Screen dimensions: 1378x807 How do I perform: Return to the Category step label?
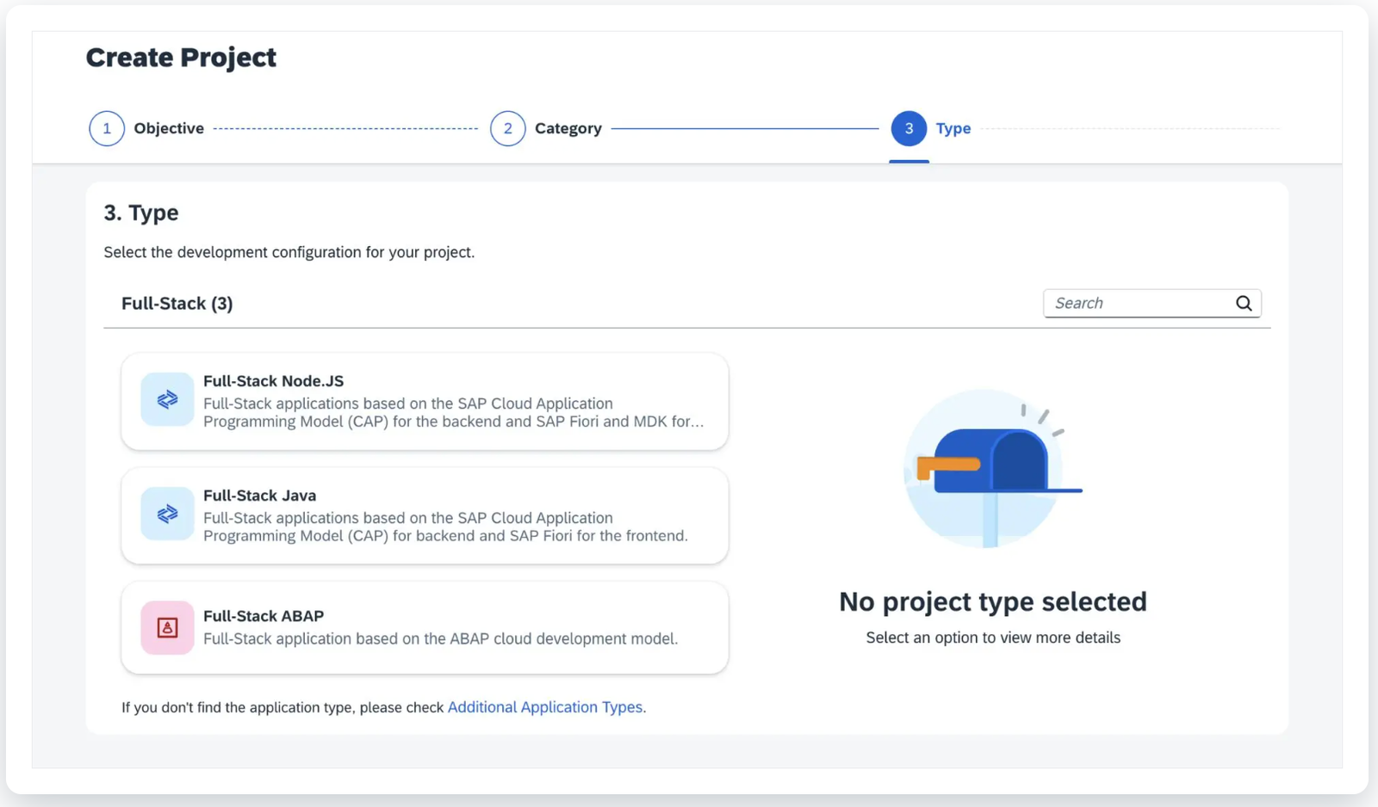pos(568,128)
